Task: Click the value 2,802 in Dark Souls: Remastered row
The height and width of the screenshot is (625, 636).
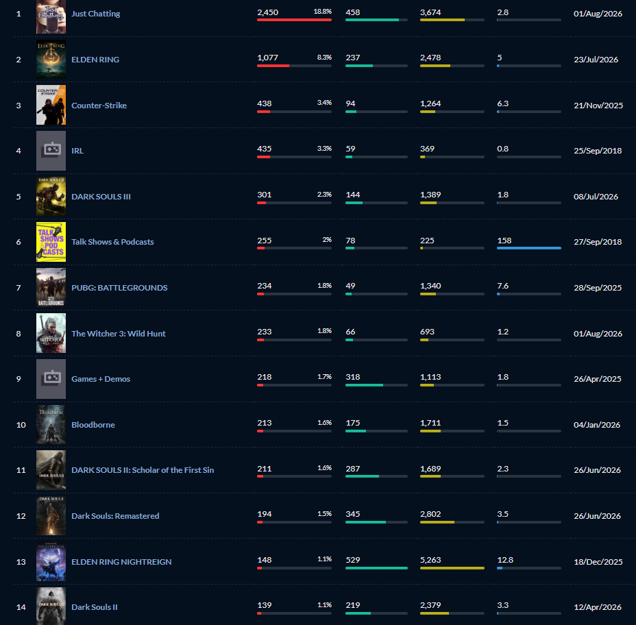Action: click(x=430, y=514)
